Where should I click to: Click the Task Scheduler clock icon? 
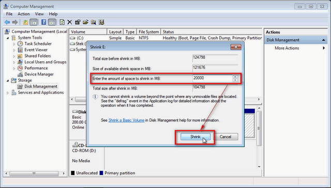tap(20, 44)
